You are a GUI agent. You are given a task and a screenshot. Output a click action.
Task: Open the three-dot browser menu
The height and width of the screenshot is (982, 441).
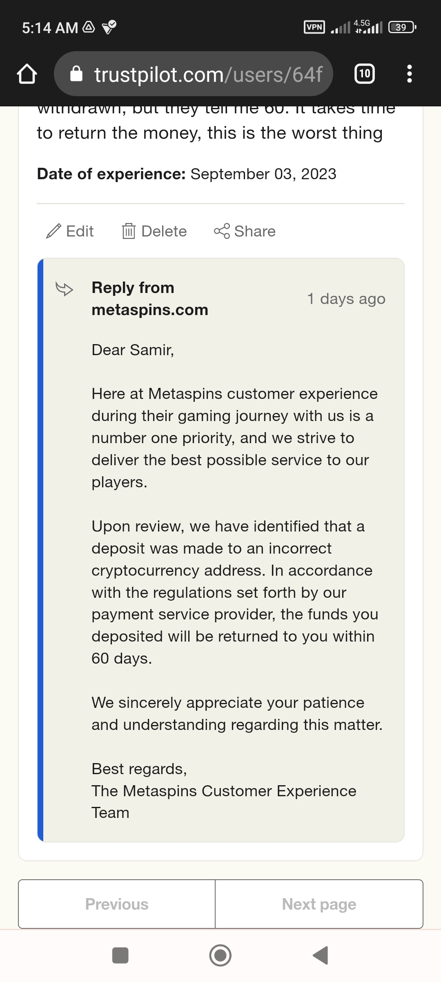410,74
